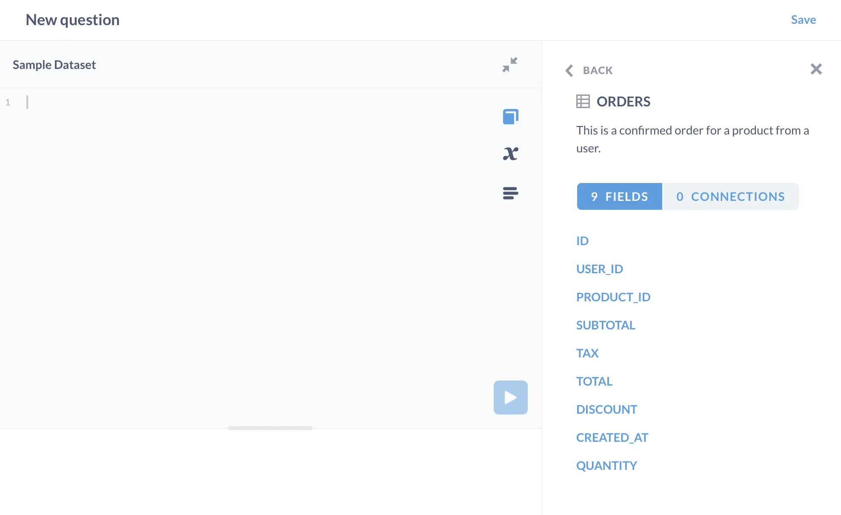Open the SQL variables panel
The image size is (841, 515).
510,153
